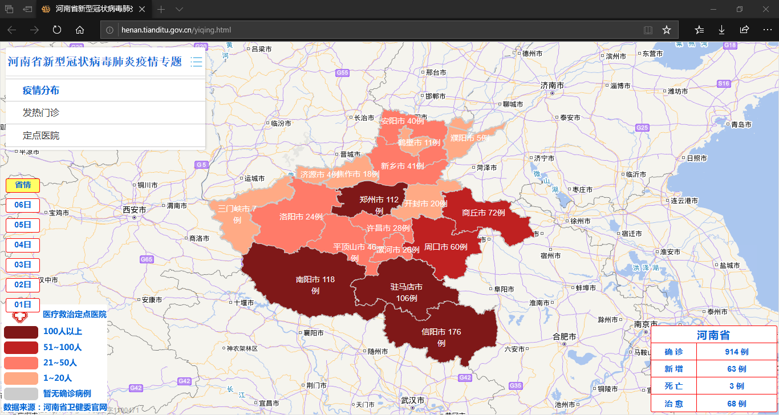Click the hamburger menu icon beside the title
This screenshot has width=779, height=415.
(x=196, y=62)
